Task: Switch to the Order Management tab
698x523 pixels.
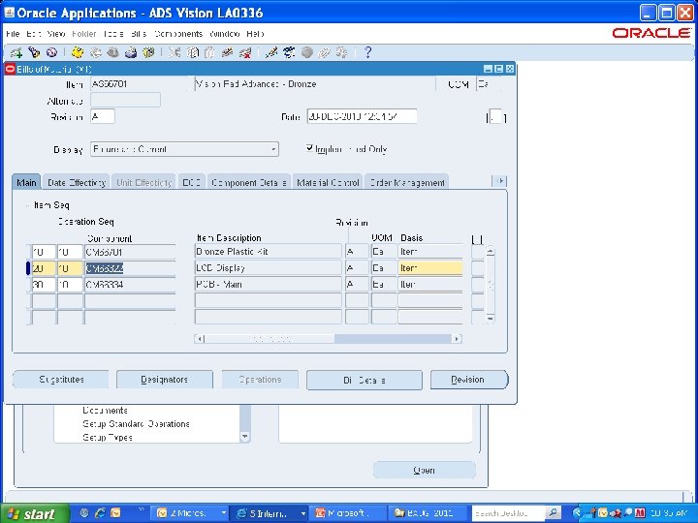Action: click(x=406, y=182)
